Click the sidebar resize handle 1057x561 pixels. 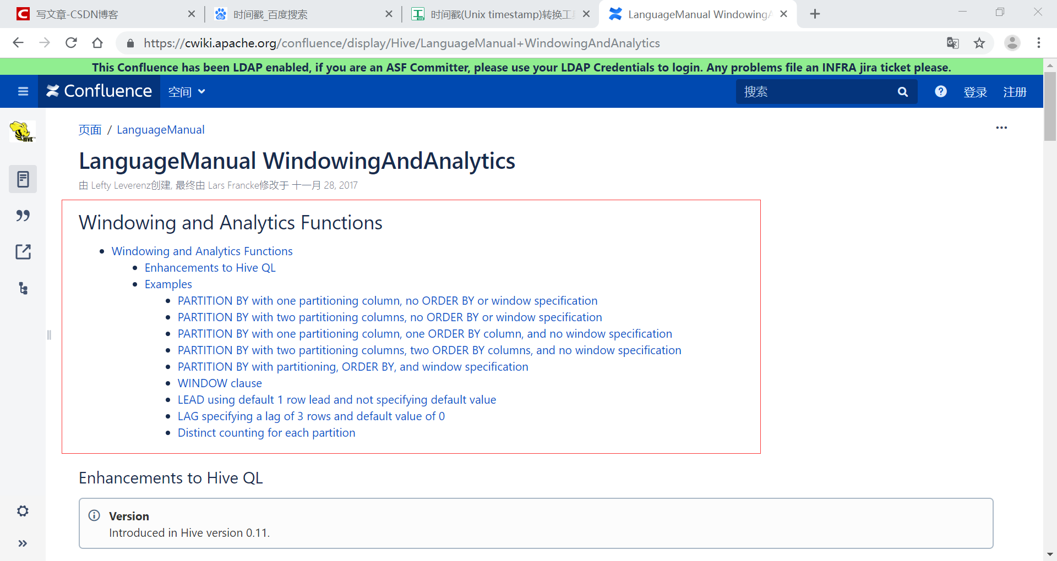pos(49,335)
